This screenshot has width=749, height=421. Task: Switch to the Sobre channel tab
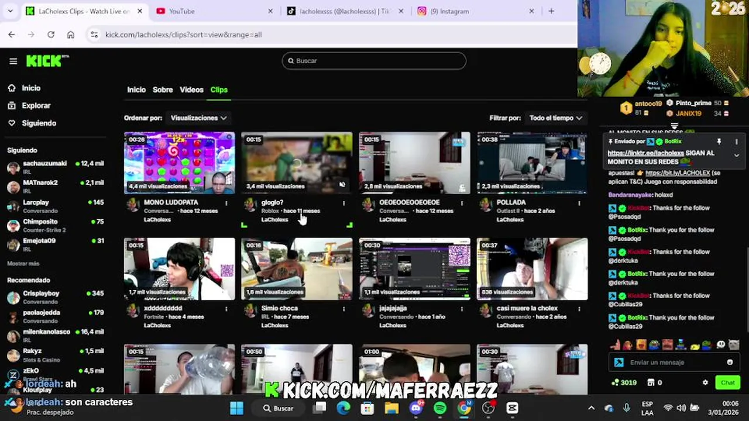[163, 90]
